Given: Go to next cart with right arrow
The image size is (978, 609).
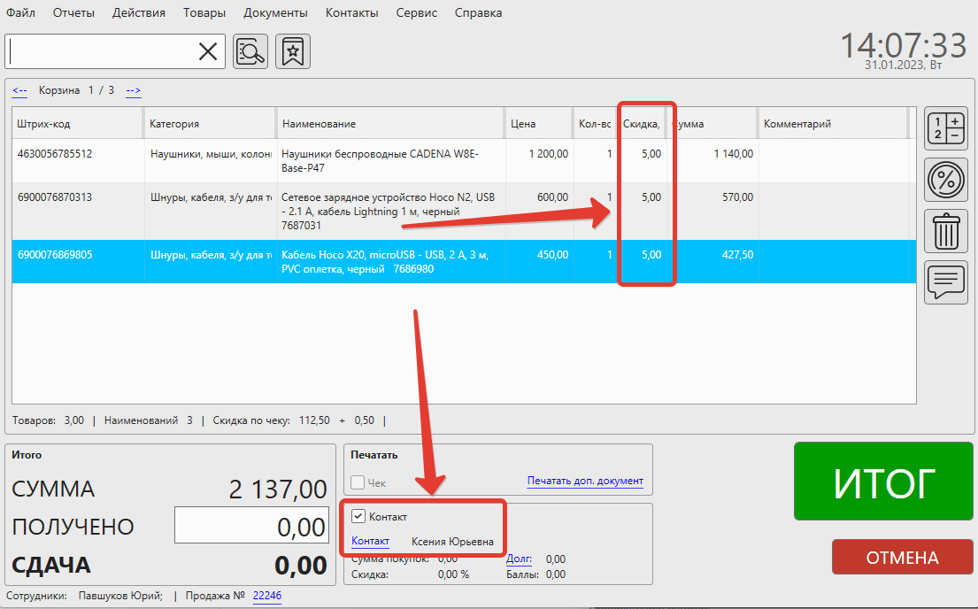Looking at the screenshot, I should coord(134,90).
